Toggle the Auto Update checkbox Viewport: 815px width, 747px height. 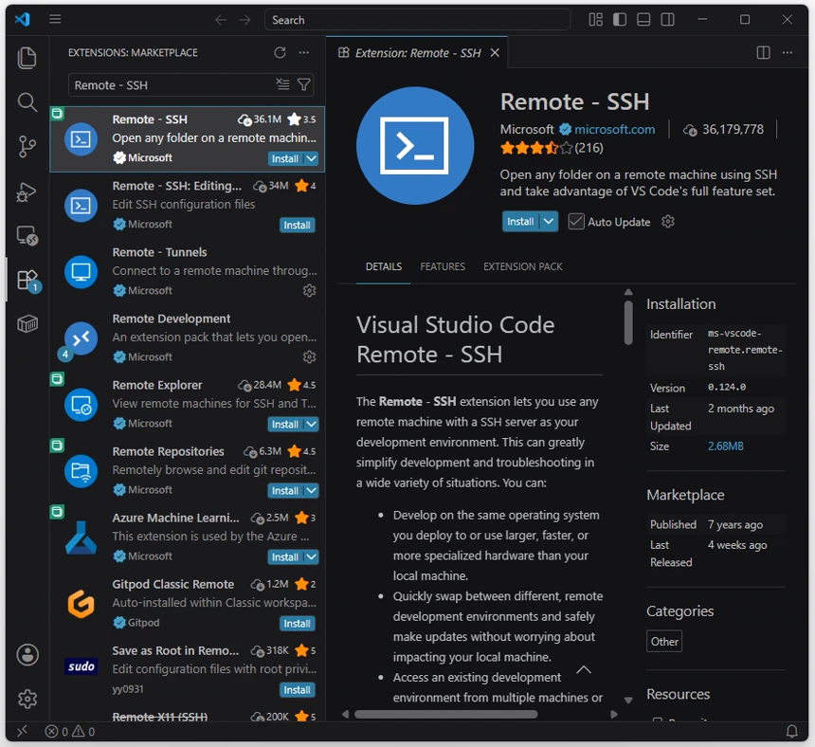pyautogui.click(x=576, y=222)
